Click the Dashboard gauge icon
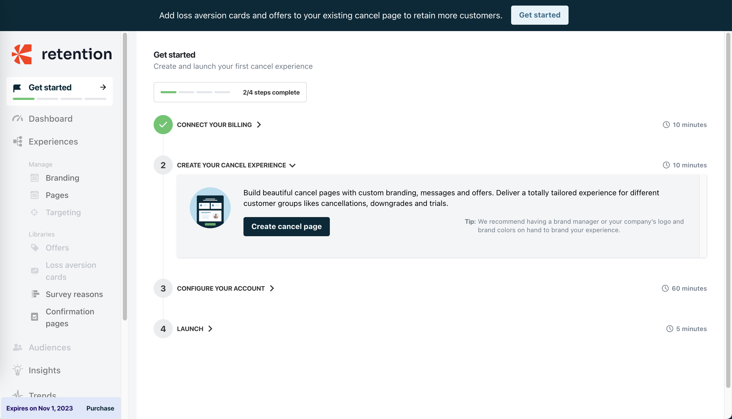This screenshot has height=419, width=732. pos(18,118)
